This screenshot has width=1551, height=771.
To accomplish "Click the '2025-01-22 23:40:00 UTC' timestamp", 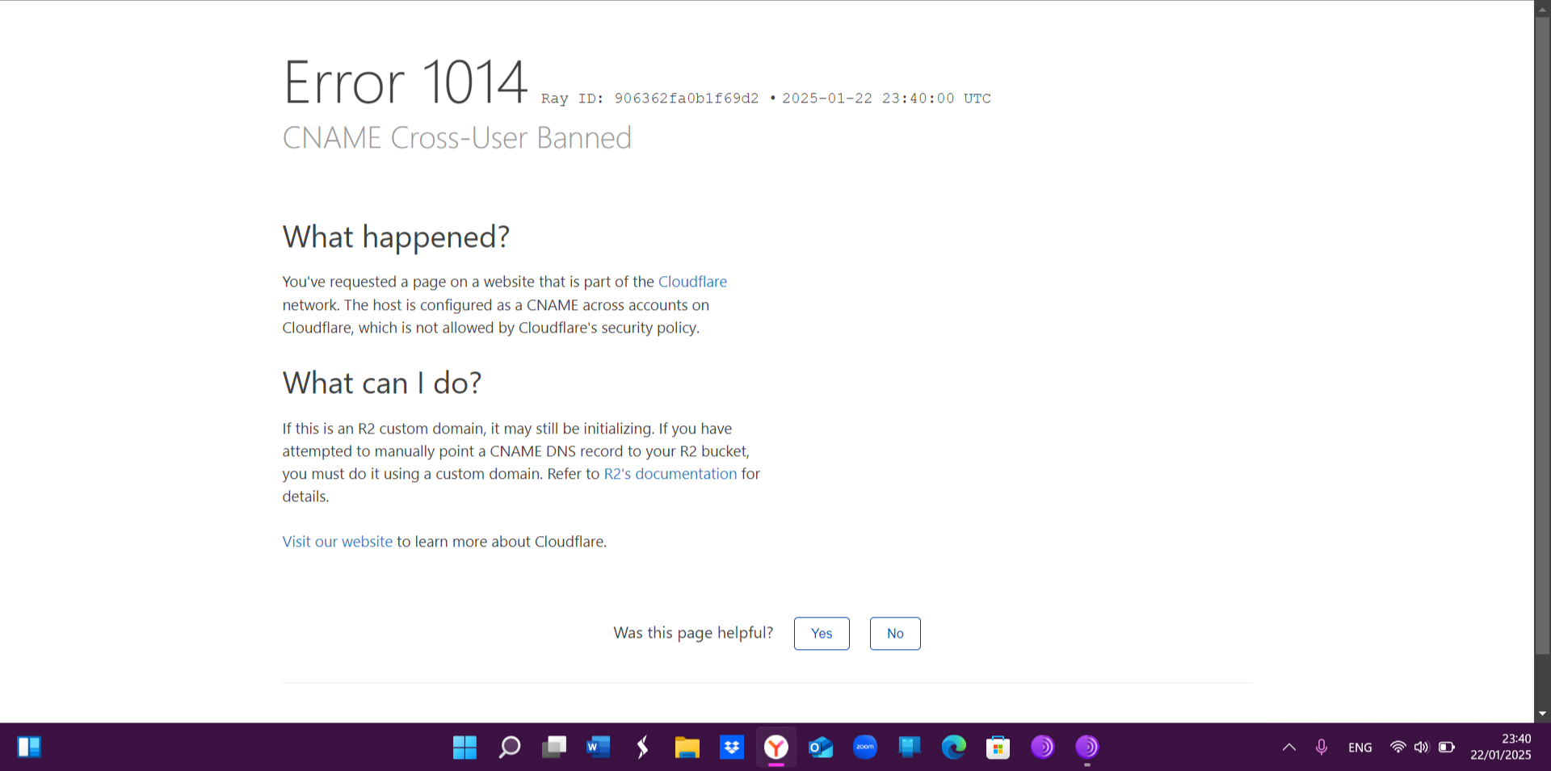I will point(886,98).
